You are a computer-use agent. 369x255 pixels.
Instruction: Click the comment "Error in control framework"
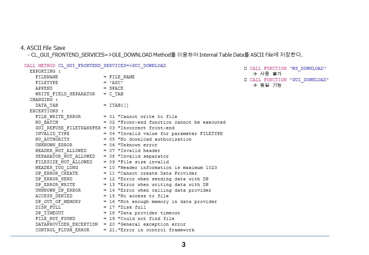pos(156,230)
